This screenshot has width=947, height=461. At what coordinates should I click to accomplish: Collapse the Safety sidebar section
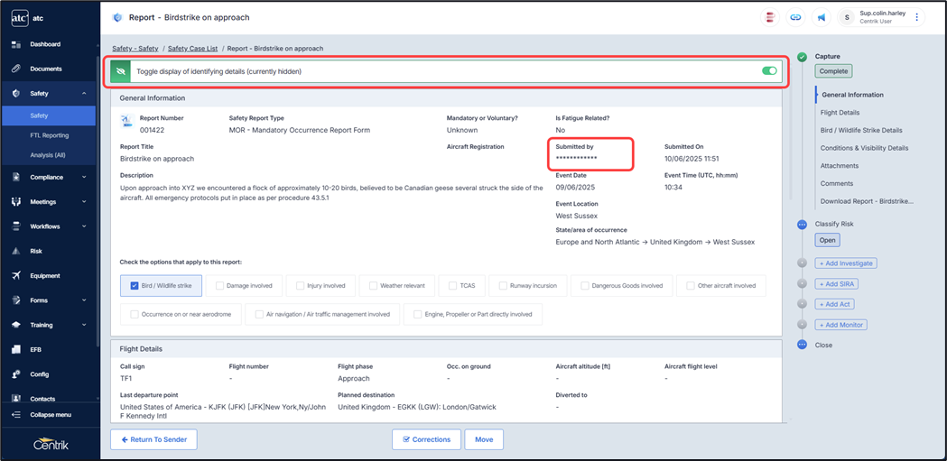pyautogui.click(x=84, y=93)
